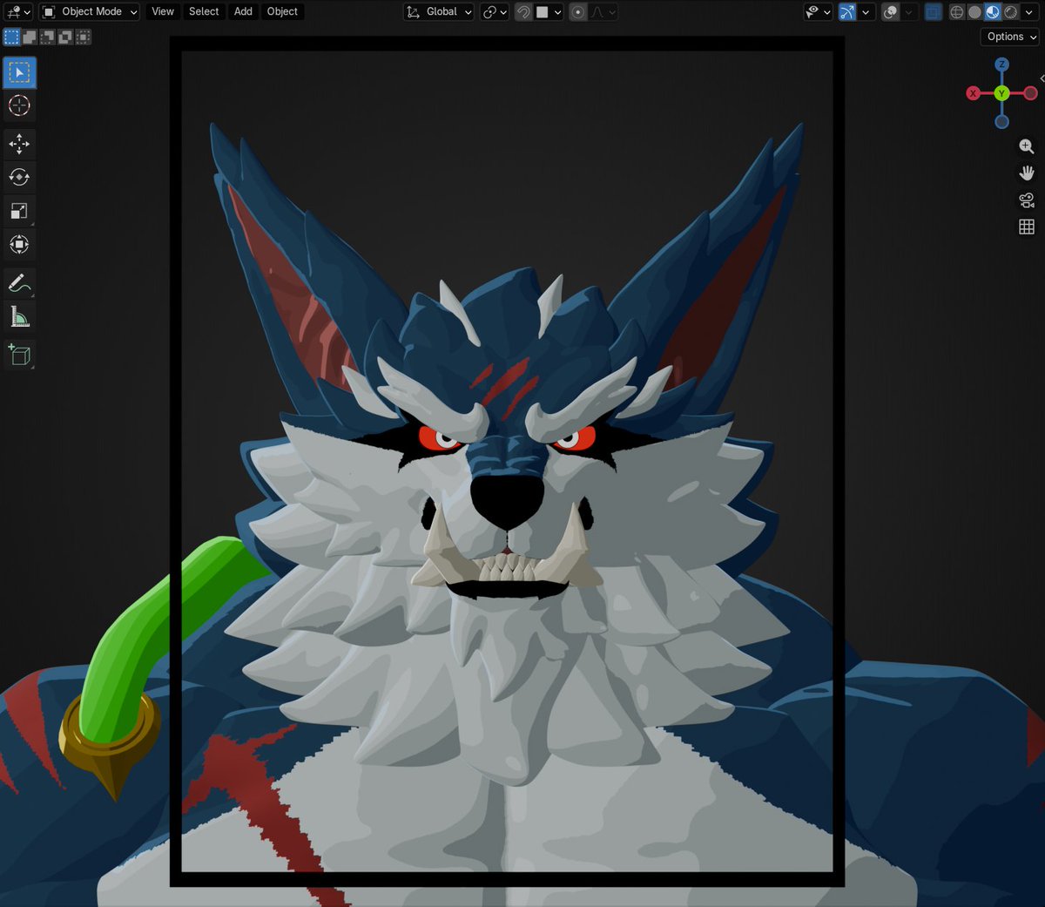Viewport: 1045px width, 907px height.
Task: Activate the Rotate tool
Action: pyautogui.click(x=19, y=177)
